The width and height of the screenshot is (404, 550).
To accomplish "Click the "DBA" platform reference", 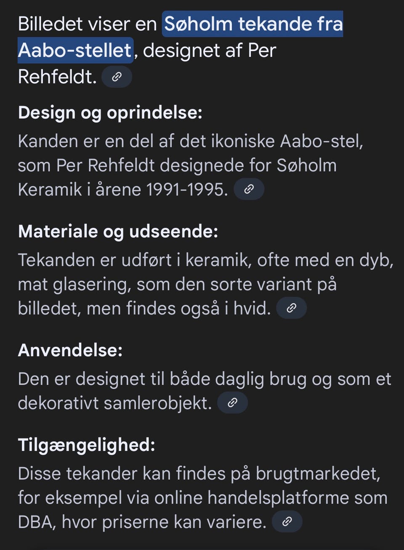I will [36, 521].
